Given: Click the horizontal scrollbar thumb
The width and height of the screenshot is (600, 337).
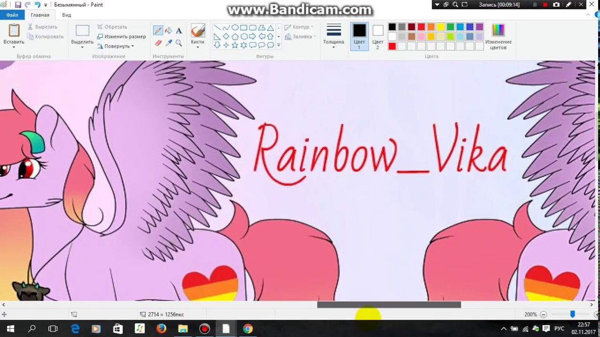Looking at the screenshot, I should (389, 305).
